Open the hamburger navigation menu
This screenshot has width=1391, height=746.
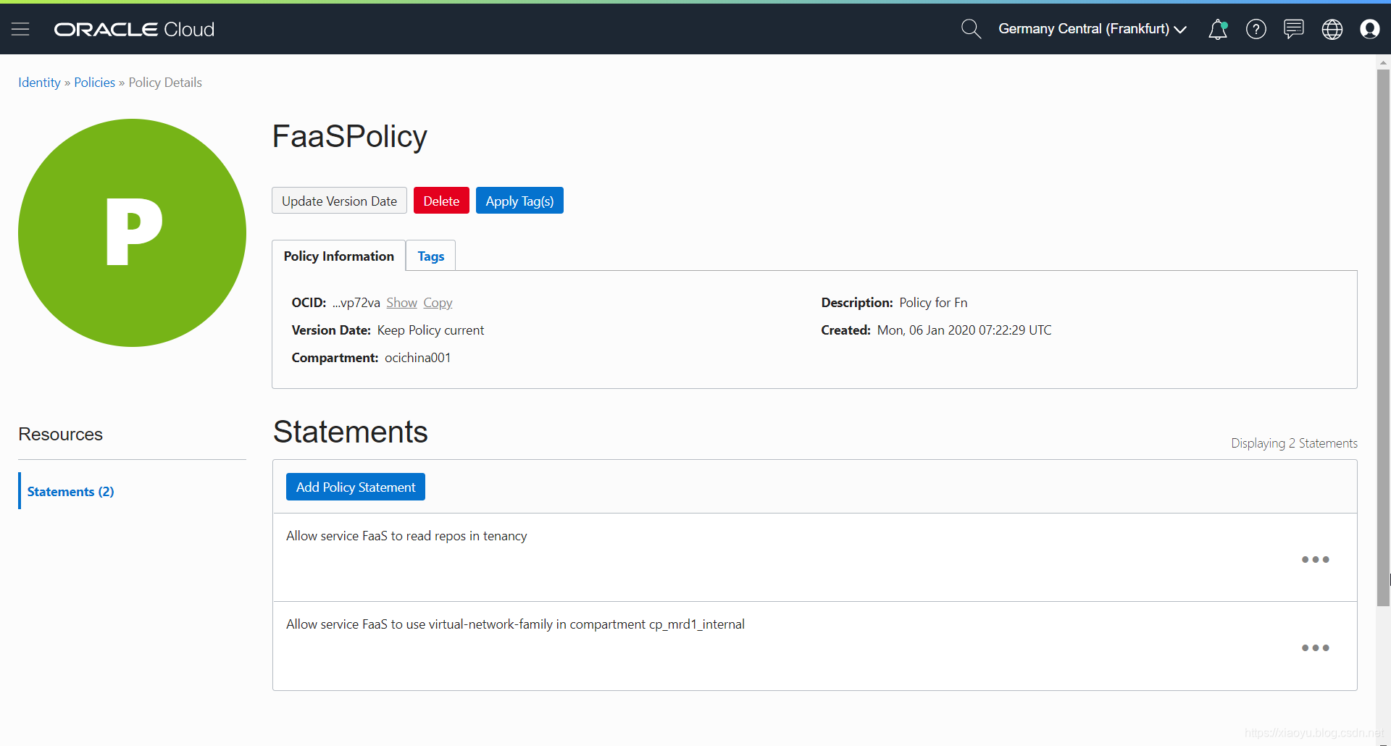tap(20, 29)
